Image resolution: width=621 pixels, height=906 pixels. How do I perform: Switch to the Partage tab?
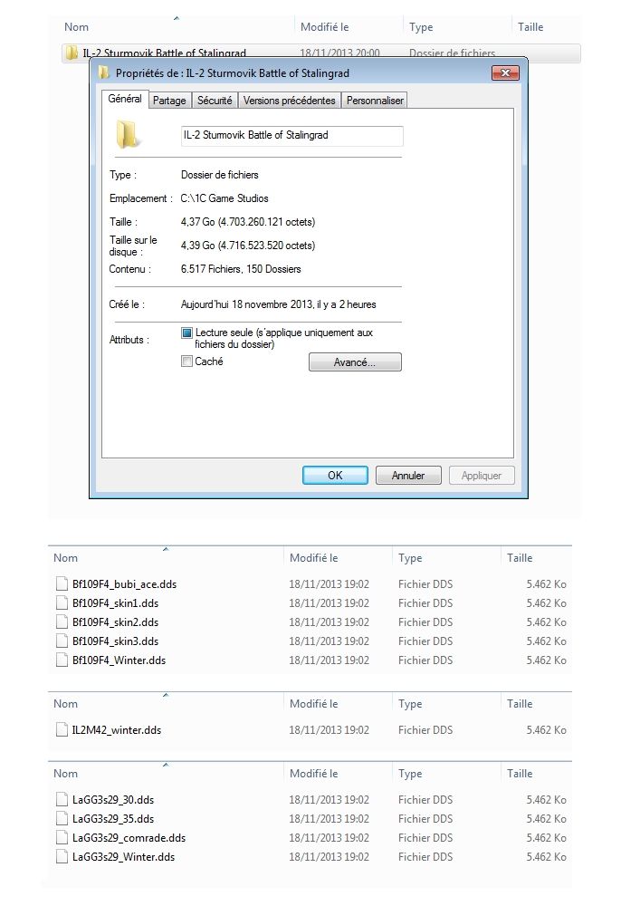coord(169,101)
